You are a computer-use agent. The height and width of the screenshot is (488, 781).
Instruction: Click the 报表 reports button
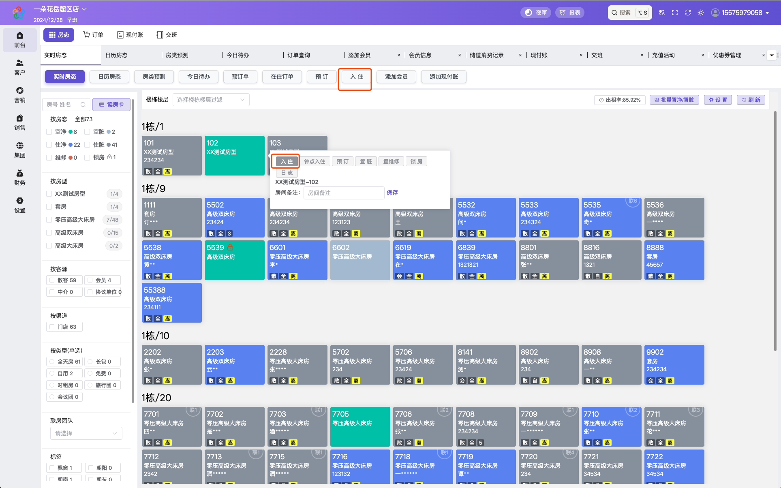[x=570, y=13]
